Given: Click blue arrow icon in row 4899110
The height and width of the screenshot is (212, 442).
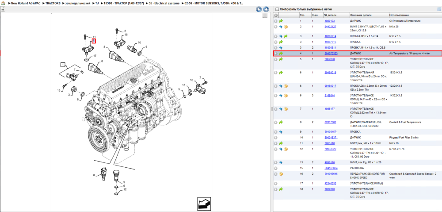Looking at the screenshot, I should pyautogui.click(x=281, y=162).
